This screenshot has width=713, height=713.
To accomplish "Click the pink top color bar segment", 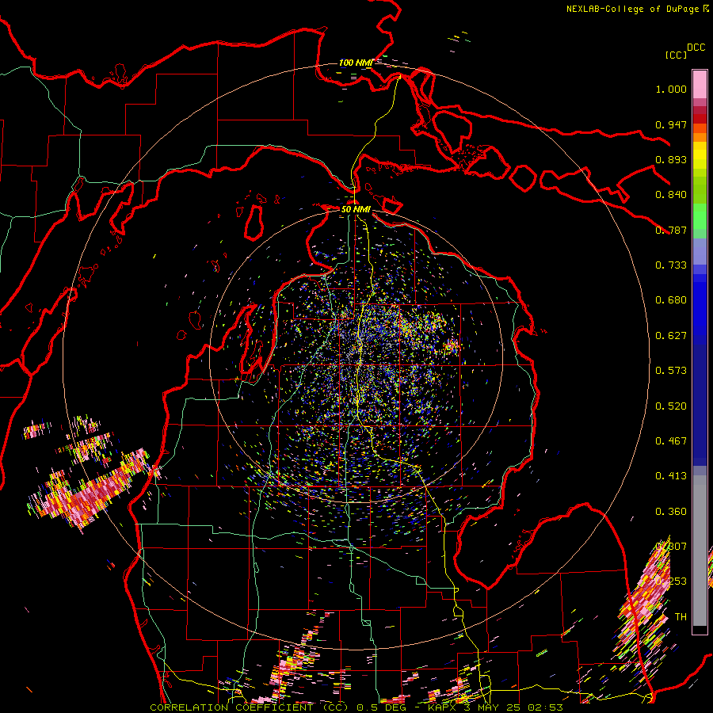I will [x=700, y=85].
